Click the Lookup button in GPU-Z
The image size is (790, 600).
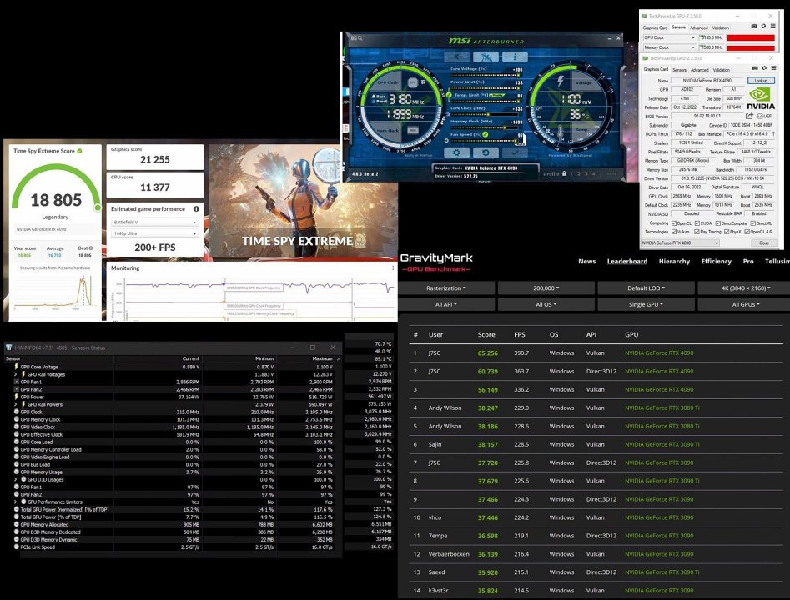point(760,80)
